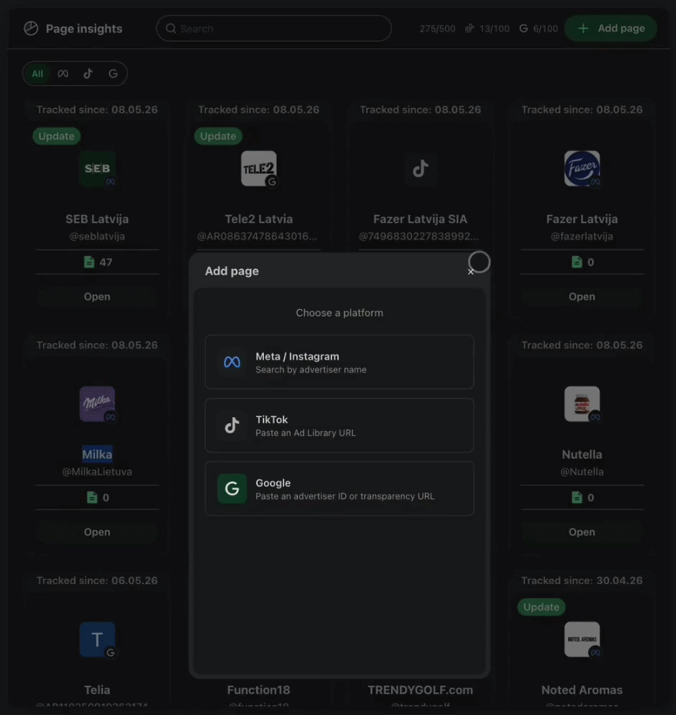Click the Fazer logo thumbnail
Screen dimensions: 676x715
coord(582,169)
